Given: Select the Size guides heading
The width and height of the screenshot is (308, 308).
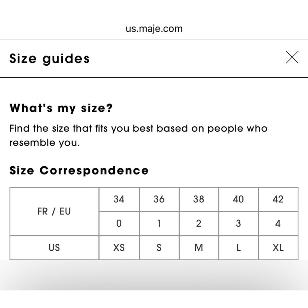Looking at the screenshot, I should pos(50,59).
